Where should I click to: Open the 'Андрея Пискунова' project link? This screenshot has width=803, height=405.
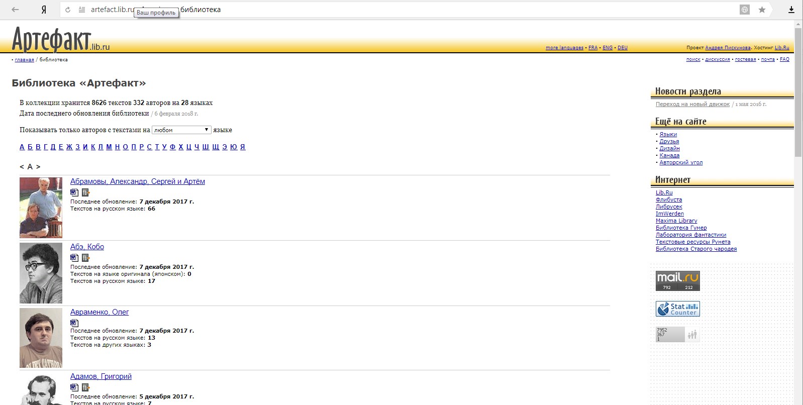pyautogui.click(x=728, y=48)
